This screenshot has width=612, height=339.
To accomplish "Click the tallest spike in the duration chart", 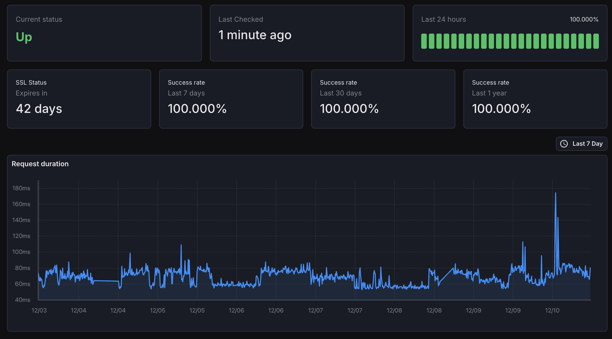I will pos(555,193).
